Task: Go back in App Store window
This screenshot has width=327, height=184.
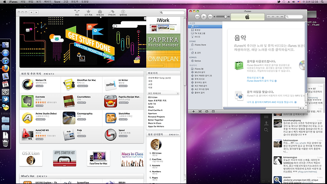Action: pos(31,13)
